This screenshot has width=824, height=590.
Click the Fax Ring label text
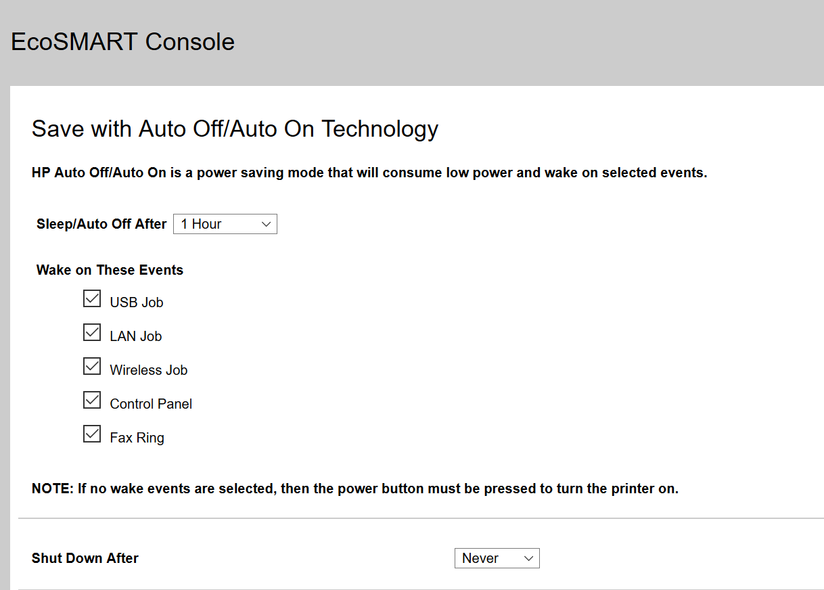coord(137,437)
